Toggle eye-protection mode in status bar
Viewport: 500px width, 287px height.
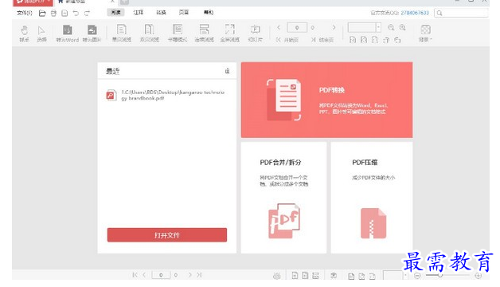pyautogui.click(x=276, y=276)
